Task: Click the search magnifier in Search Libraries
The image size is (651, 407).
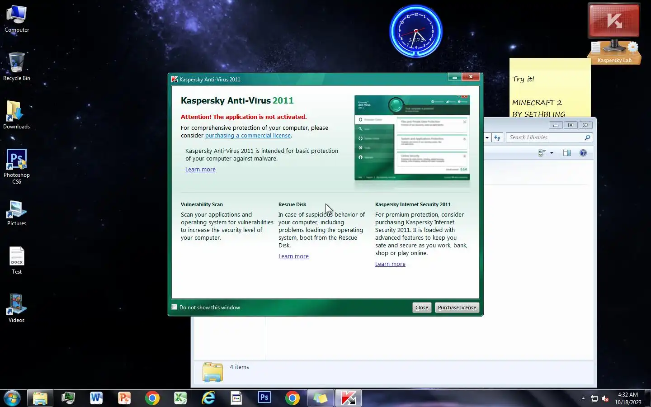Action: 587,137
